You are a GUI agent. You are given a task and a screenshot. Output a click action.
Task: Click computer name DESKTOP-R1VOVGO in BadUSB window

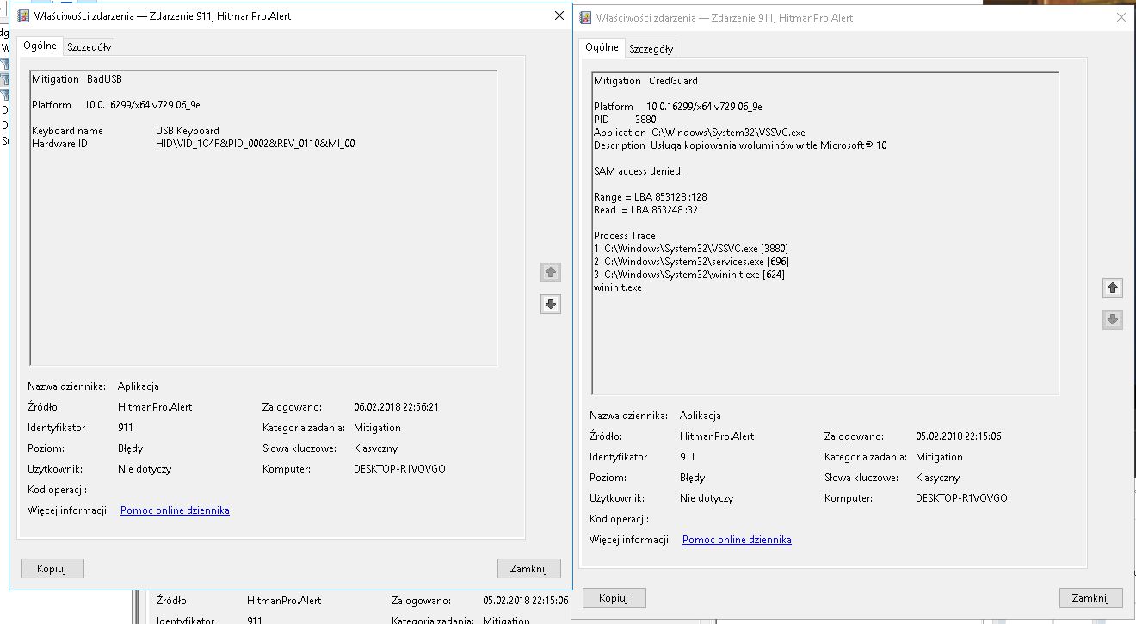coord(399,469)
